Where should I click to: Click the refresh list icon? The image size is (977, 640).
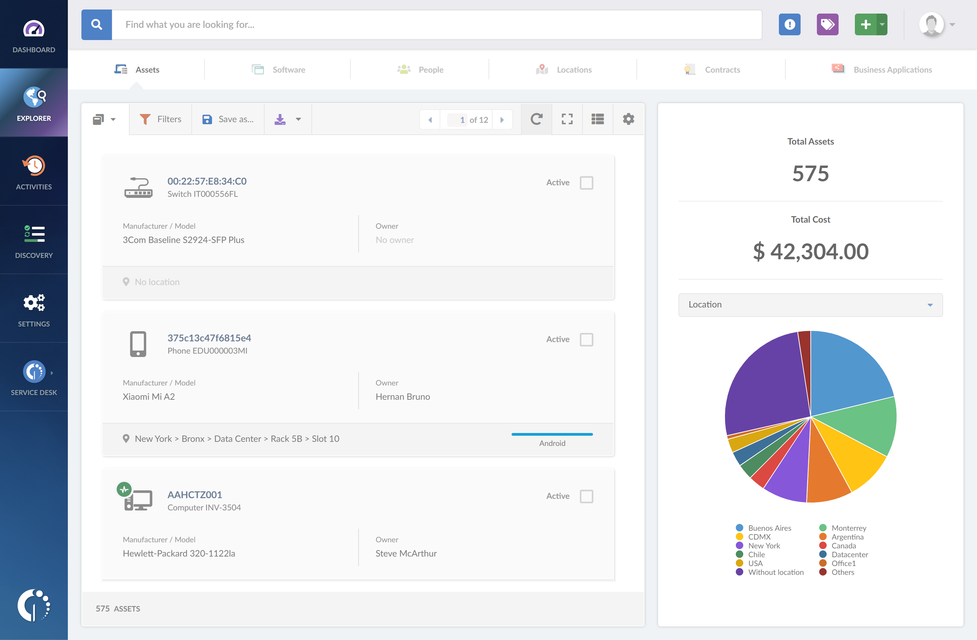[x=536, y=119]
